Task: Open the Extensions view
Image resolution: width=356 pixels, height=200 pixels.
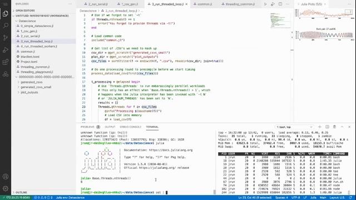Action: [6, 62]
